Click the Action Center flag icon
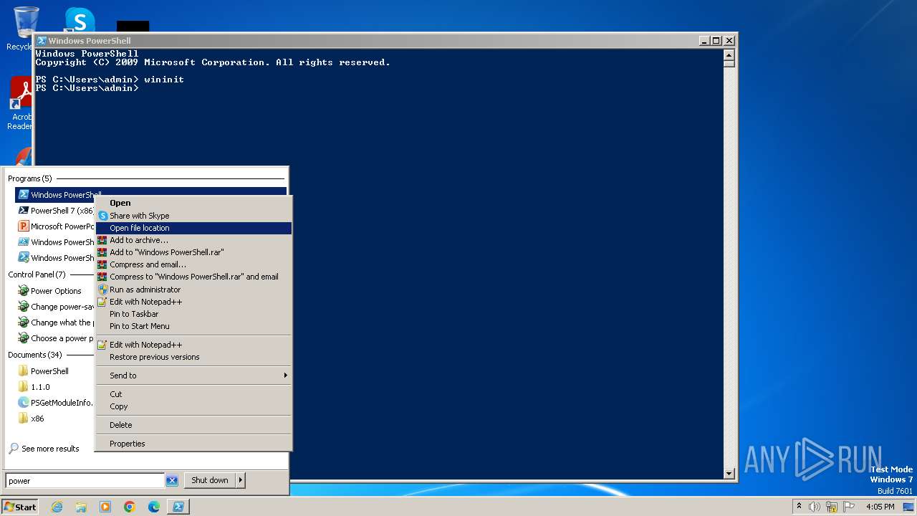917x516 pixels. coord(849,507)
